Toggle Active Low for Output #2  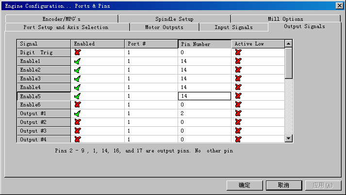(x=238, y=122)
